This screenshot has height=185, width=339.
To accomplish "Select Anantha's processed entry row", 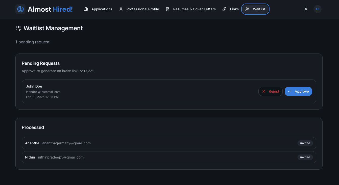I will (x=169, y=143).
